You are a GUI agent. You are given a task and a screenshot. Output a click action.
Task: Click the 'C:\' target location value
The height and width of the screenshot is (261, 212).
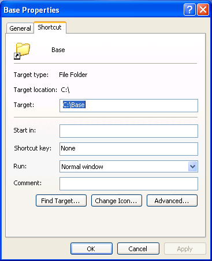65,90
